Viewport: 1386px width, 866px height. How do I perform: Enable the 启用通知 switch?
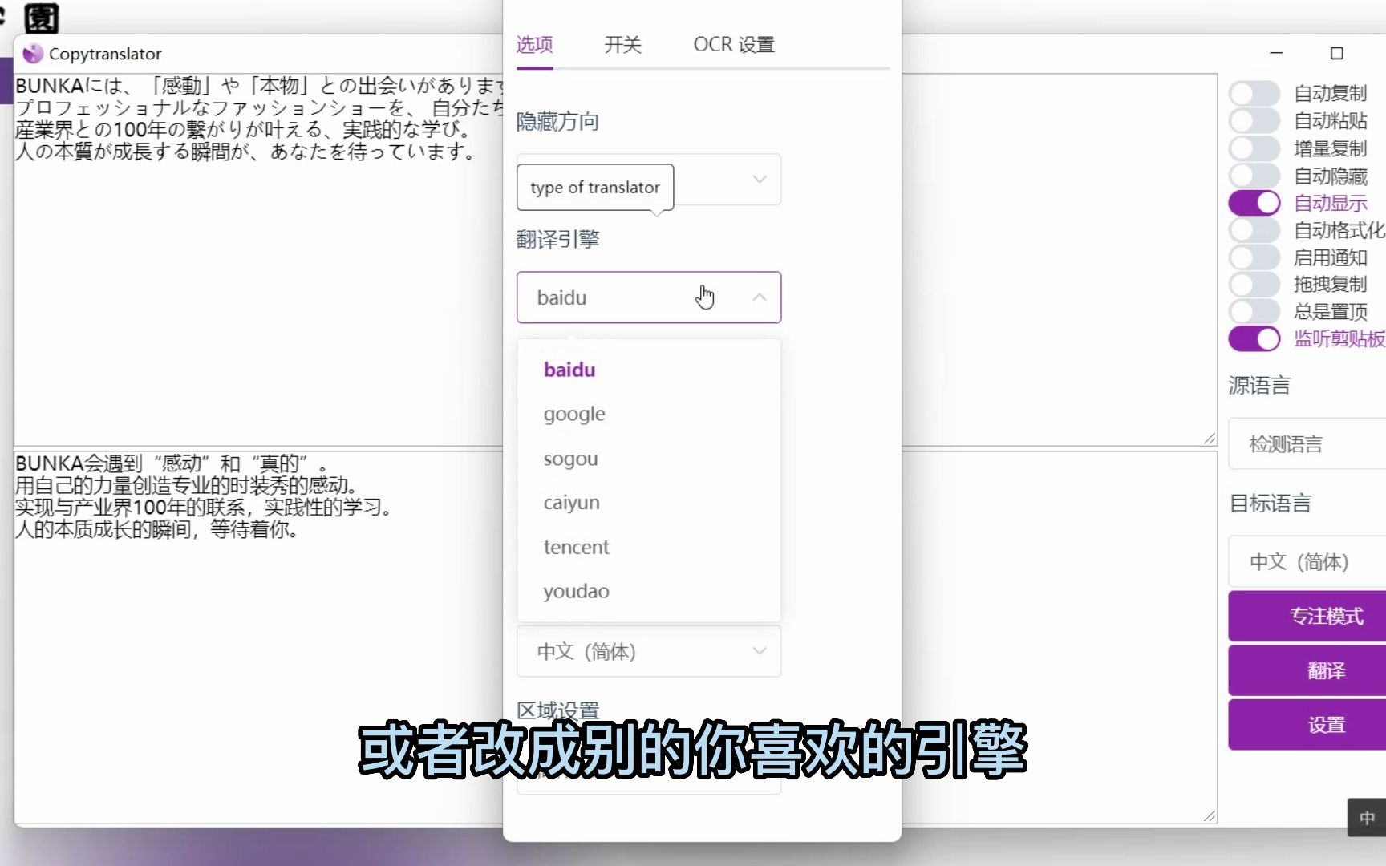click(x=1254, y=257)
